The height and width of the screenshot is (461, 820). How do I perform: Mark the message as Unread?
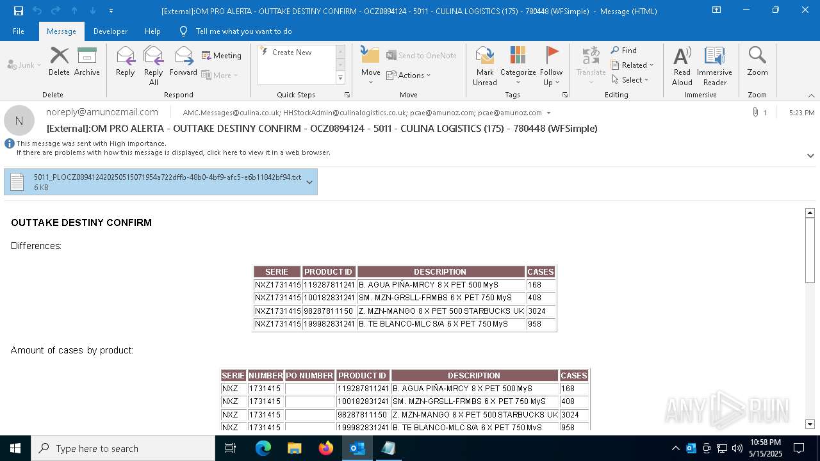tap(485, 66)
